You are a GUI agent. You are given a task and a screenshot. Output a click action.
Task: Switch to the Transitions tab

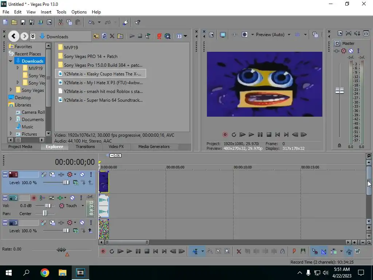coord(85,147)
